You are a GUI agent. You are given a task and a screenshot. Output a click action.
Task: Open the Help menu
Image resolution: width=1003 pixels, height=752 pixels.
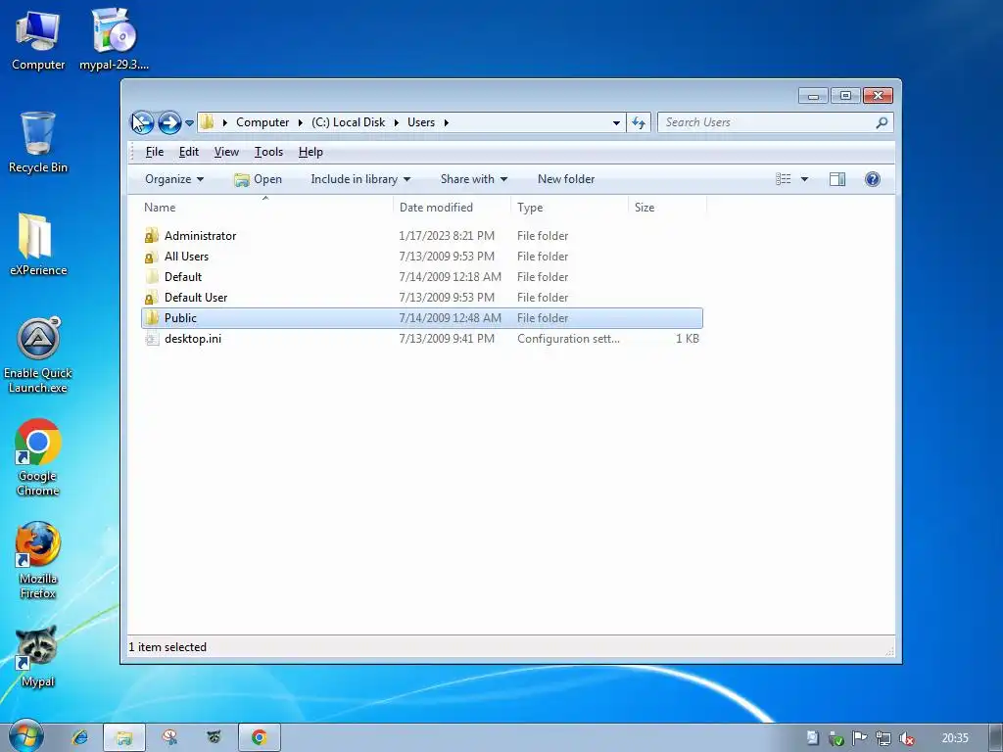[x=310, y=152]
